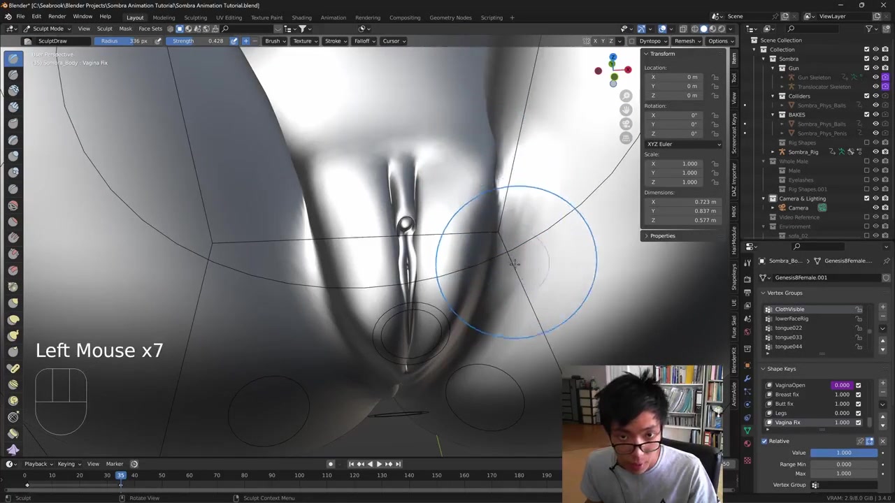Toggle the Relative checkbox for shape keys
The image size is (895, 503).
point(764,441)
